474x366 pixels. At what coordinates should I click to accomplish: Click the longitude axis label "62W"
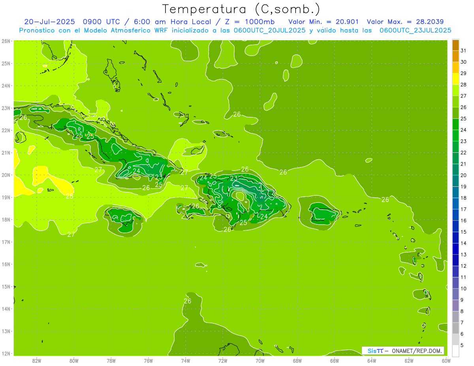(x=409, y=361)
